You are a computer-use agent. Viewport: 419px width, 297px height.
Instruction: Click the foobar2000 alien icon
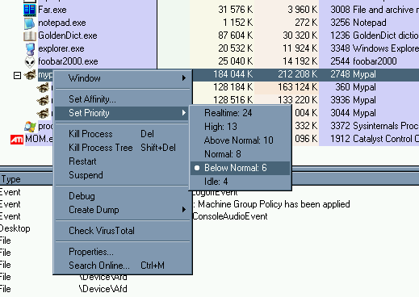(30, 61)
